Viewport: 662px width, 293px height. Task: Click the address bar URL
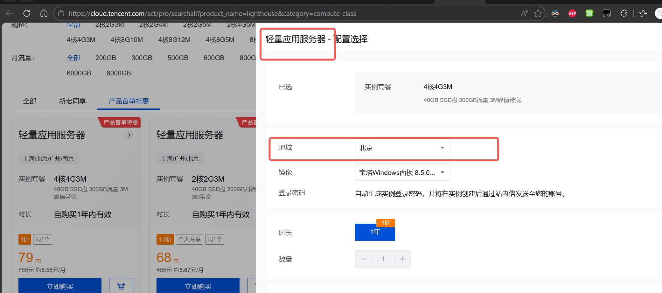click(212, 14)
